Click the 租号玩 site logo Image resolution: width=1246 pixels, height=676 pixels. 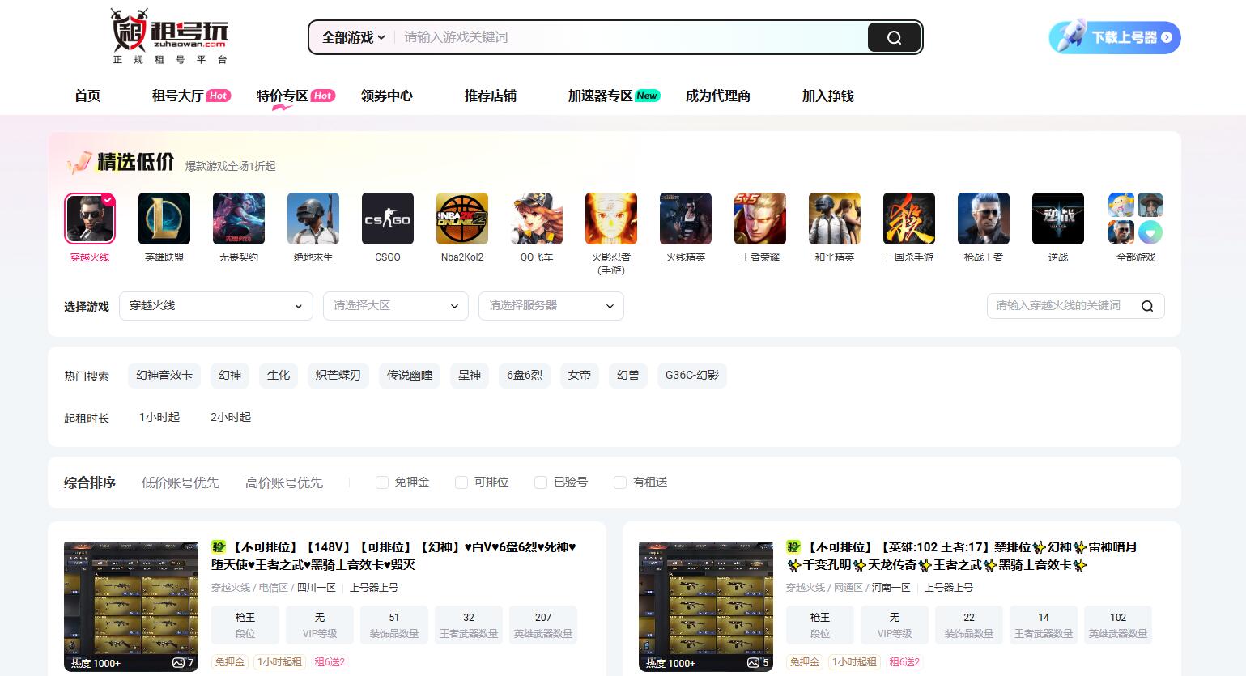170,36
